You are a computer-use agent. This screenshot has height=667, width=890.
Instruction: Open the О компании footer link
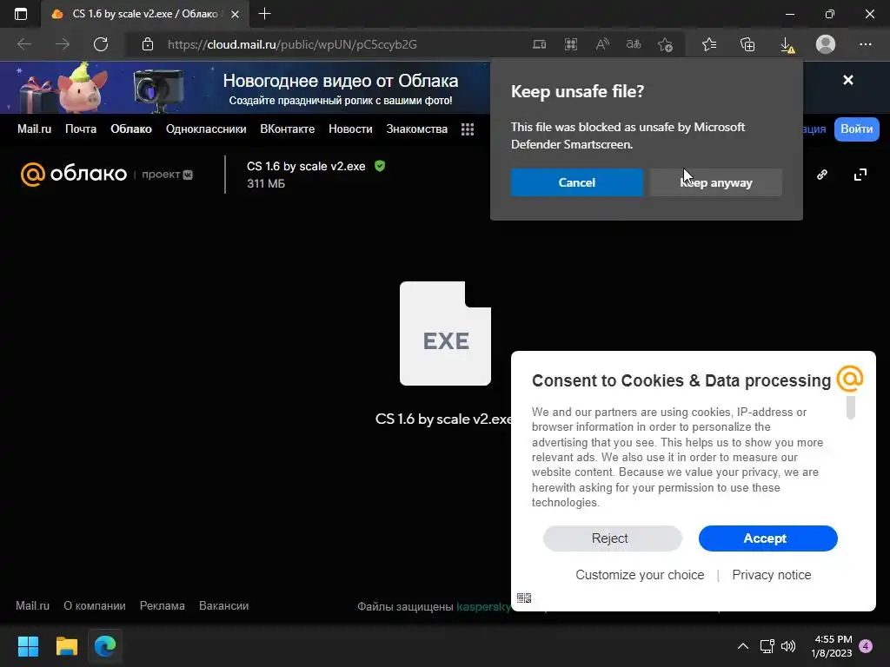94,605
